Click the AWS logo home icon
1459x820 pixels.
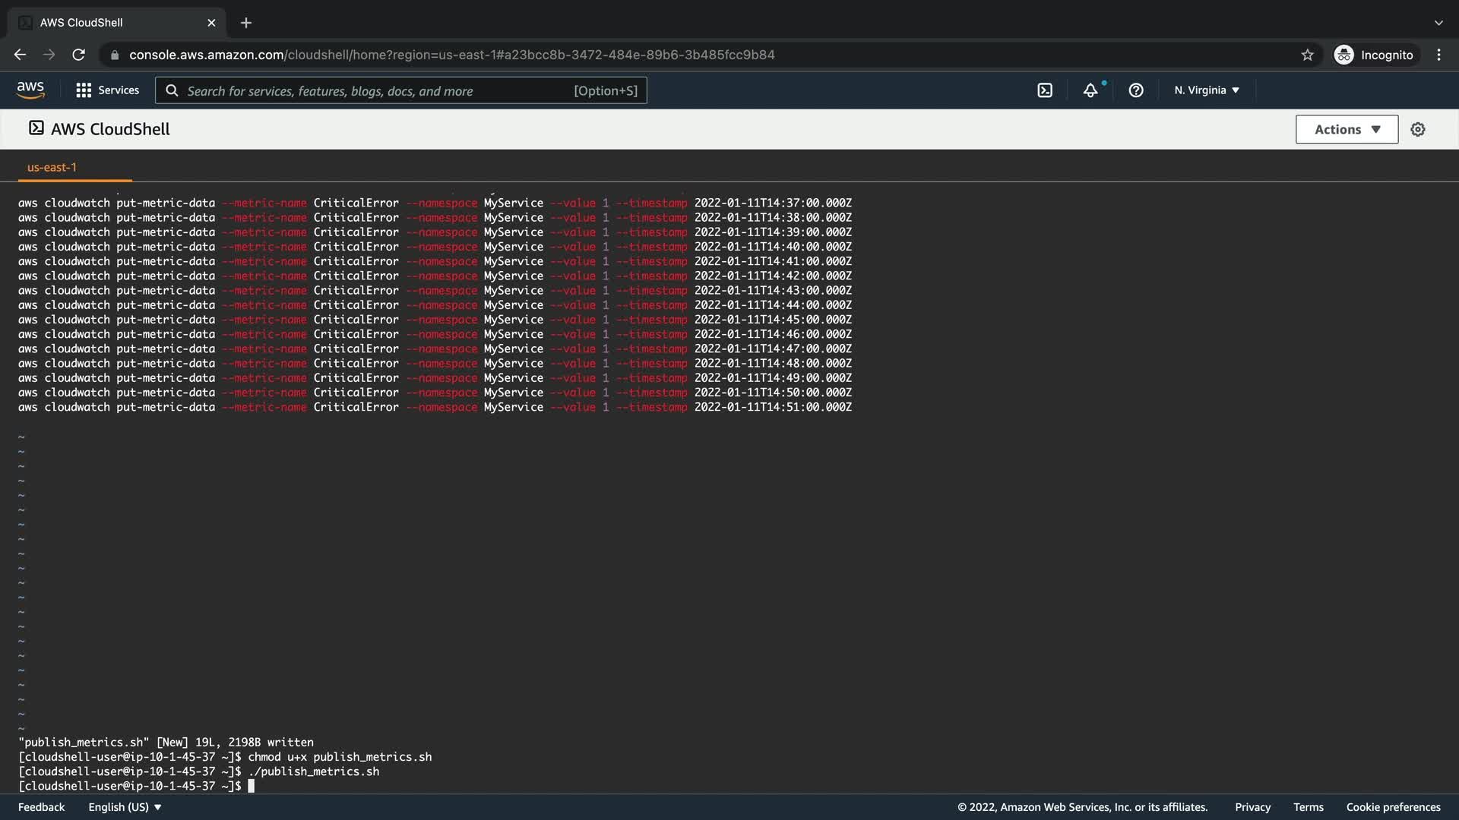[x=30, y=90]
